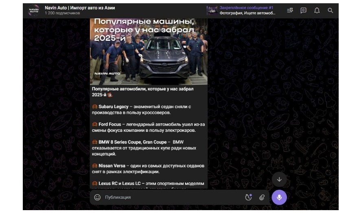Click the post heading Популярные автомобили caption
This screenshot has width=357, height=213.
click(x=142, y=92)
